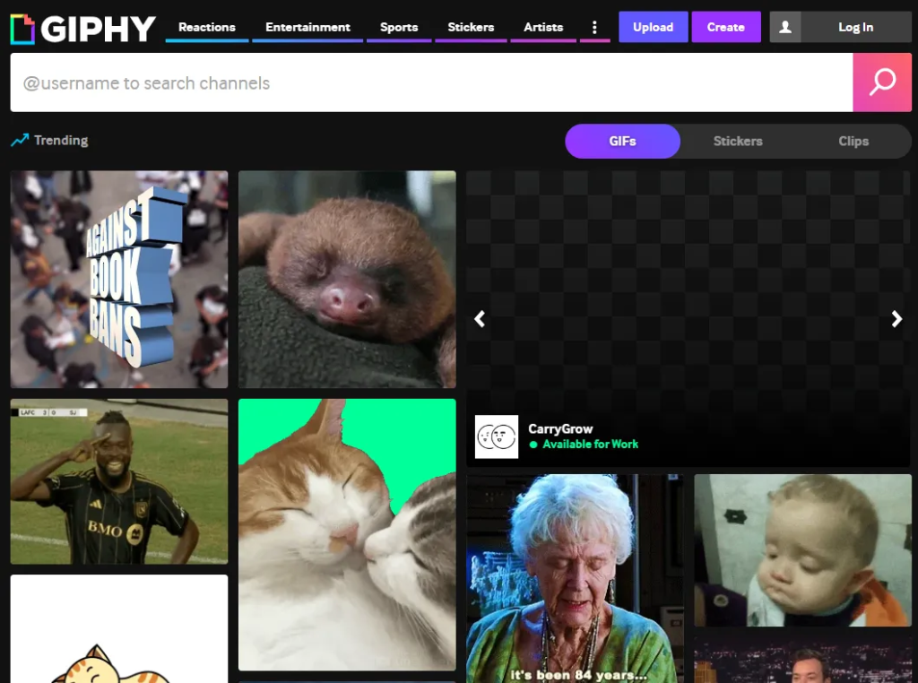This screenshot has width=918, height=683.
Task: Open the sleeping sloth GIF
Action: [347, 280]
